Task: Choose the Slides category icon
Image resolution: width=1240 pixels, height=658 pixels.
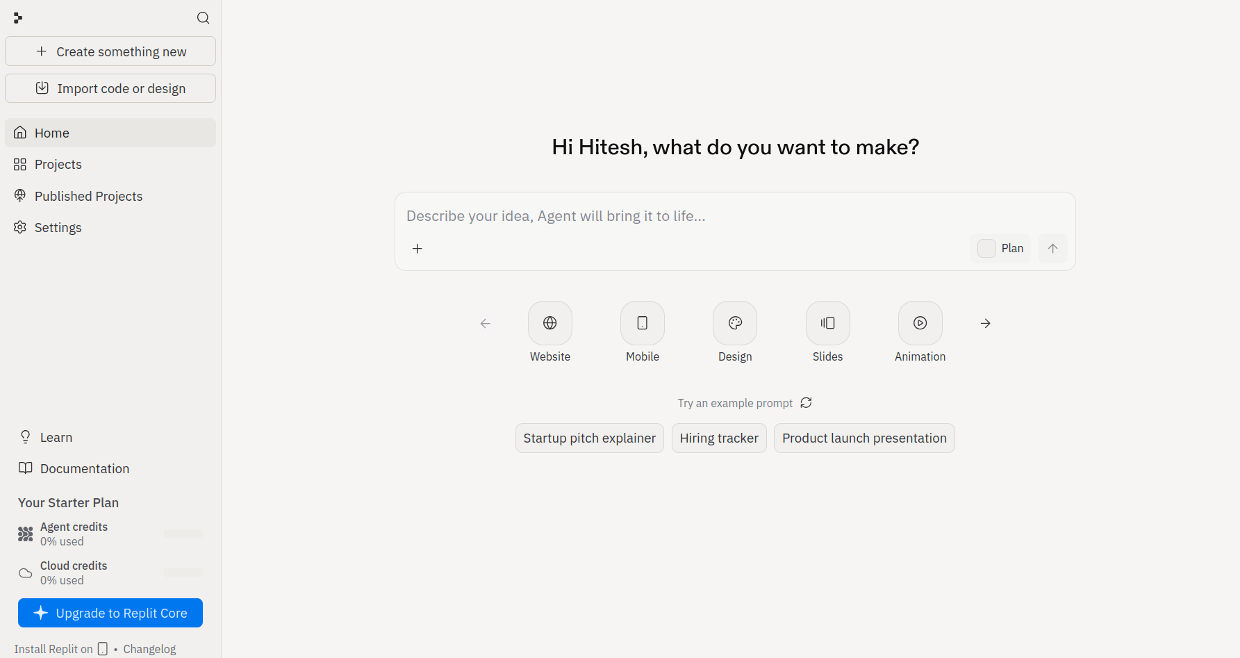Action: coord(827,323)
